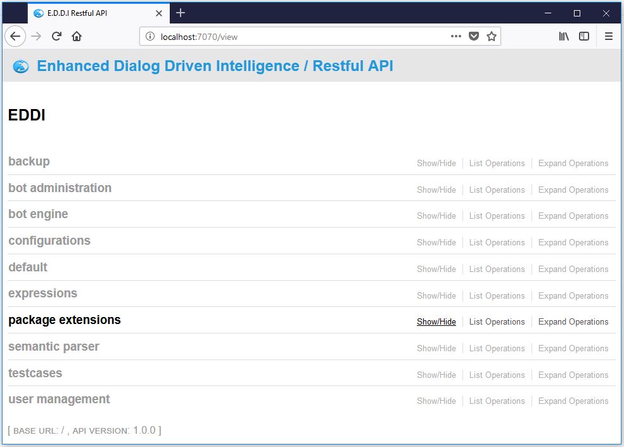Expand Operations for configurations
This screenshot has width=624, height=447.
click(573, 243)
